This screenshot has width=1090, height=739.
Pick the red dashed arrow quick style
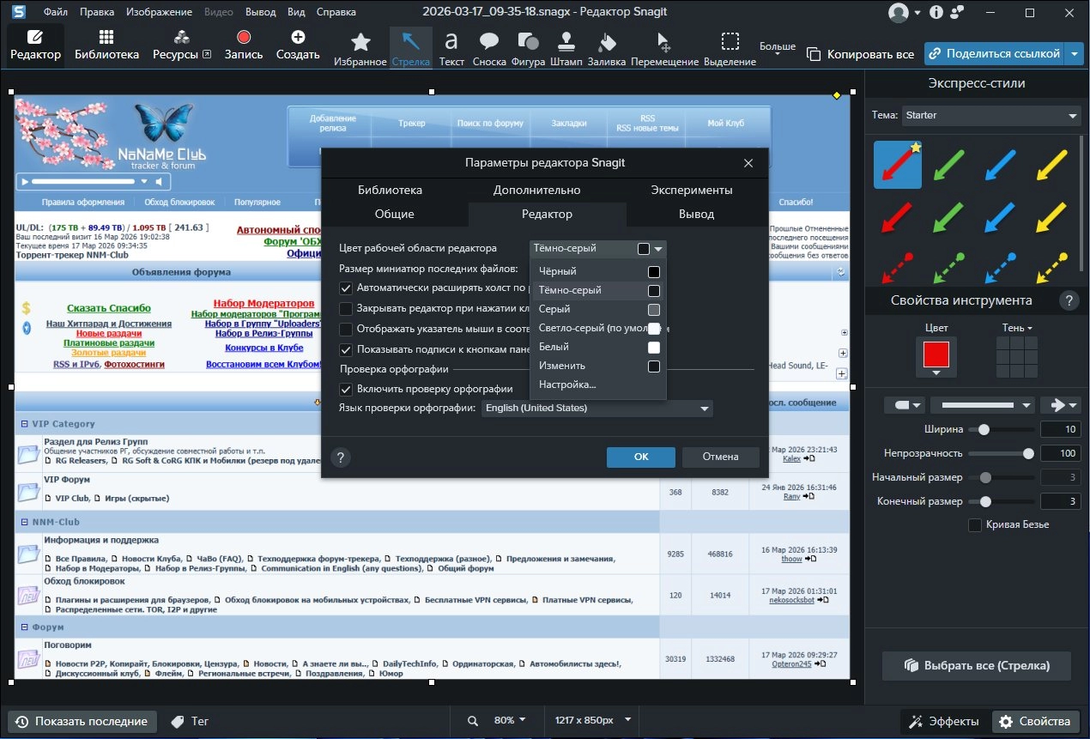pos(898,268)
